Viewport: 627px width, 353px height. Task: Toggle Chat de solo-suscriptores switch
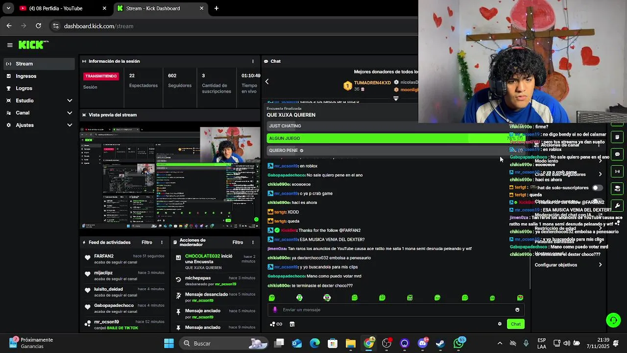click(597, 188)
